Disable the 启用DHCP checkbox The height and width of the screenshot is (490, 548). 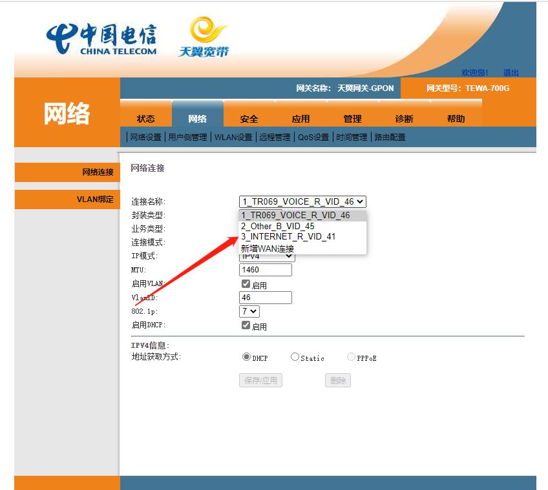(246, 325)
